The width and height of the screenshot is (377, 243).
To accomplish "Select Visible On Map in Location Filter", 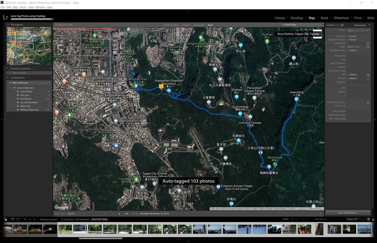I will (171, 25).
